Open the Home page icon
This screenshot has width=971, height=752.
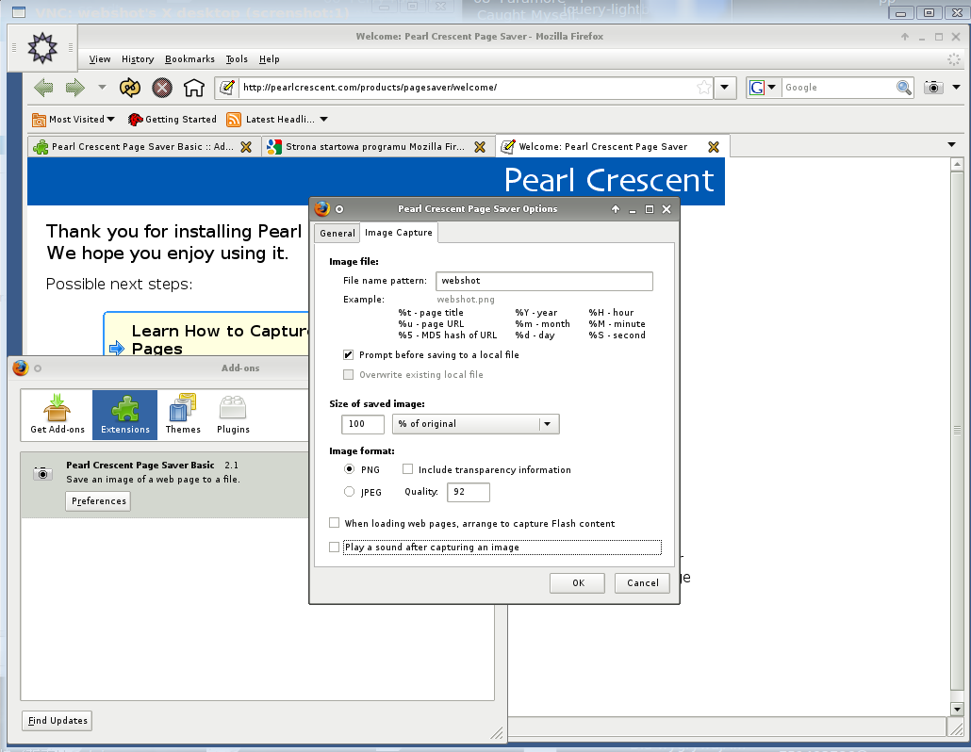coord(194,88)
